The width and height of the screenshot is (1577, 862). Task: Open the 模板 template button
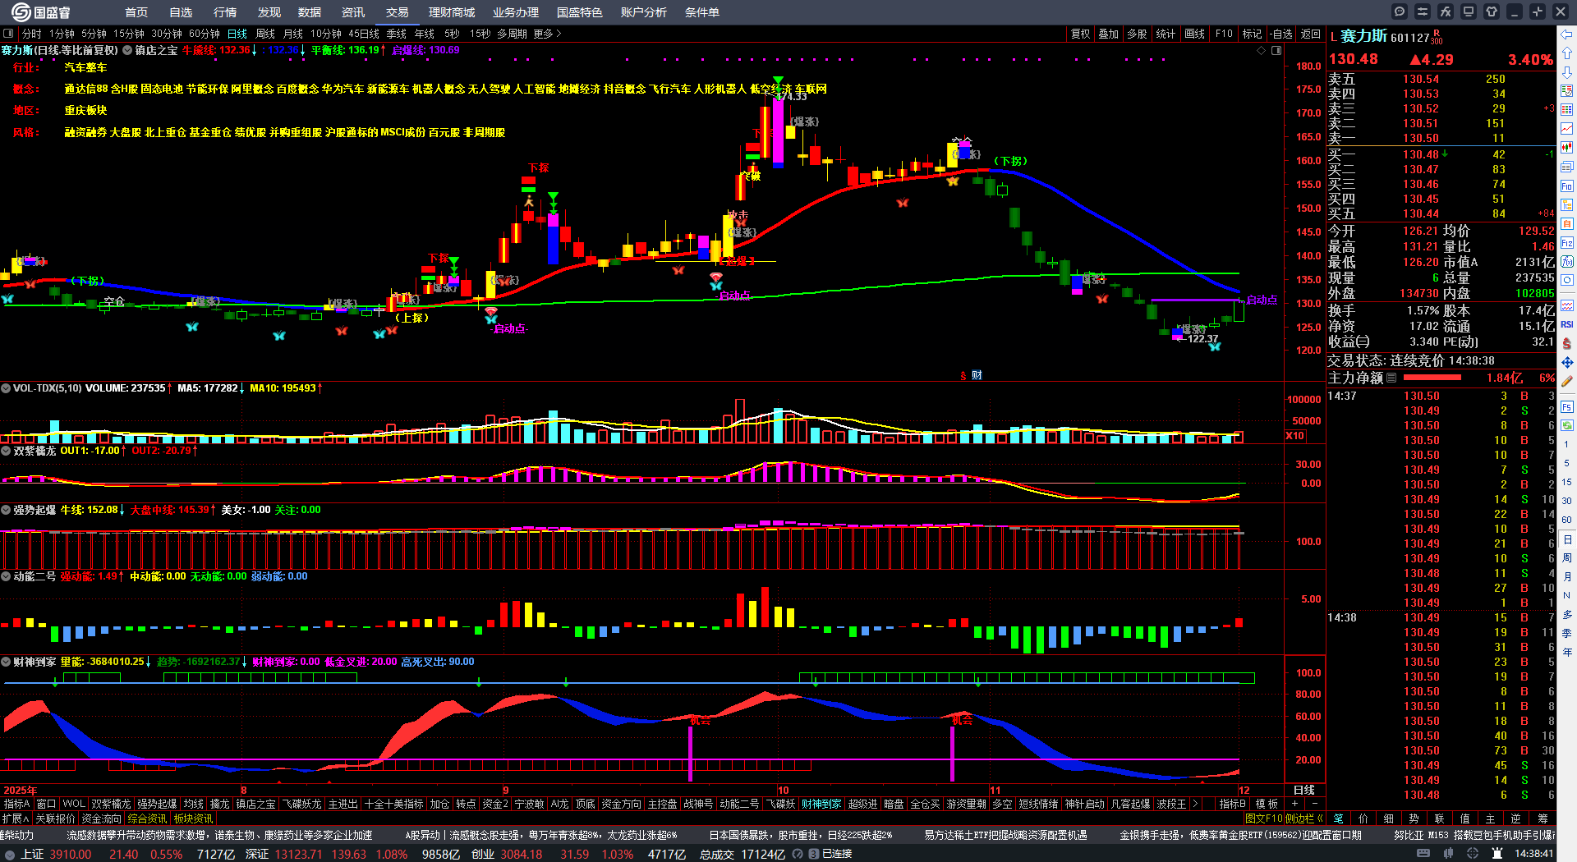[x=1267, y=804]
